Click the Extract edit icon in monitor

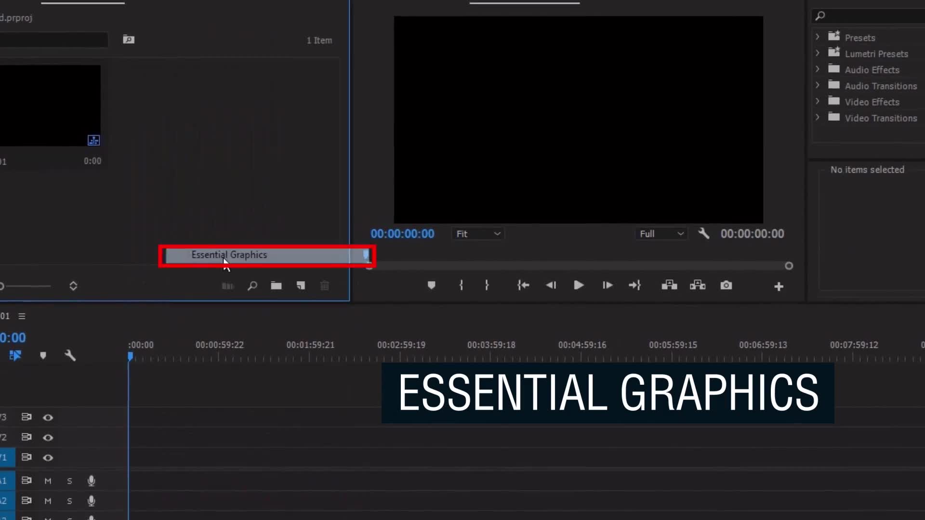tap(698, 285)
